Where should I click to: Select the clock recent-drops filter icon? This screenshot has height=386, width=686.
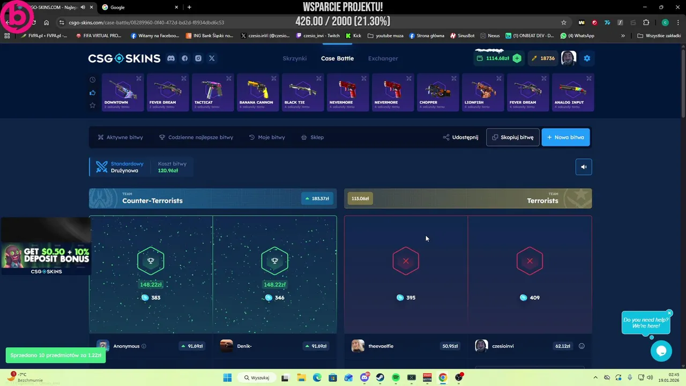92,80
